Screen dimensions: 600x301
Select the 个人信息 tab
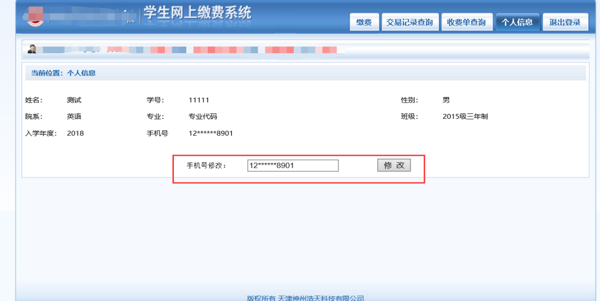click(x=517, y=22)
